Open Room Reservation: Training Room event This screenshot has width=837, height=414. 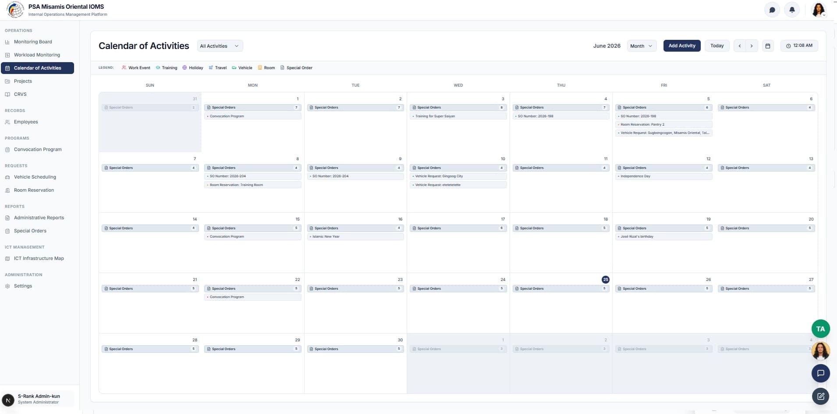(x=253, y=185)
